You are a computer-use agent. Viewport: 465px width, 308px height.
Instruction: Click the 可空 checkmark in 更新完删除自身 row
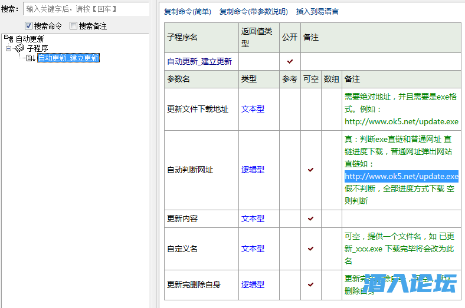coord(310,284)
